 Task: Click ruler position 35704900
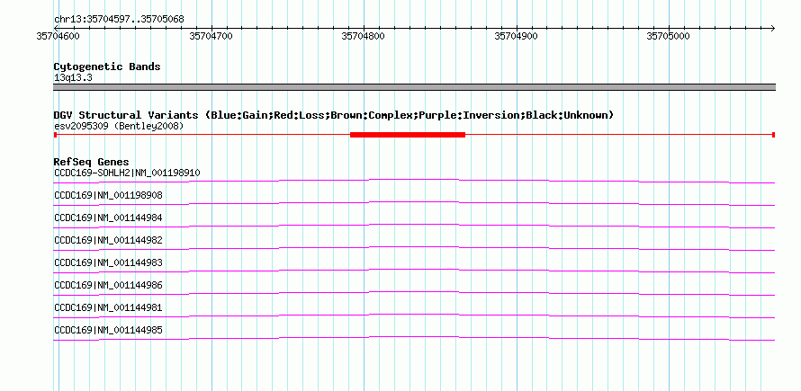coord(516,36)
